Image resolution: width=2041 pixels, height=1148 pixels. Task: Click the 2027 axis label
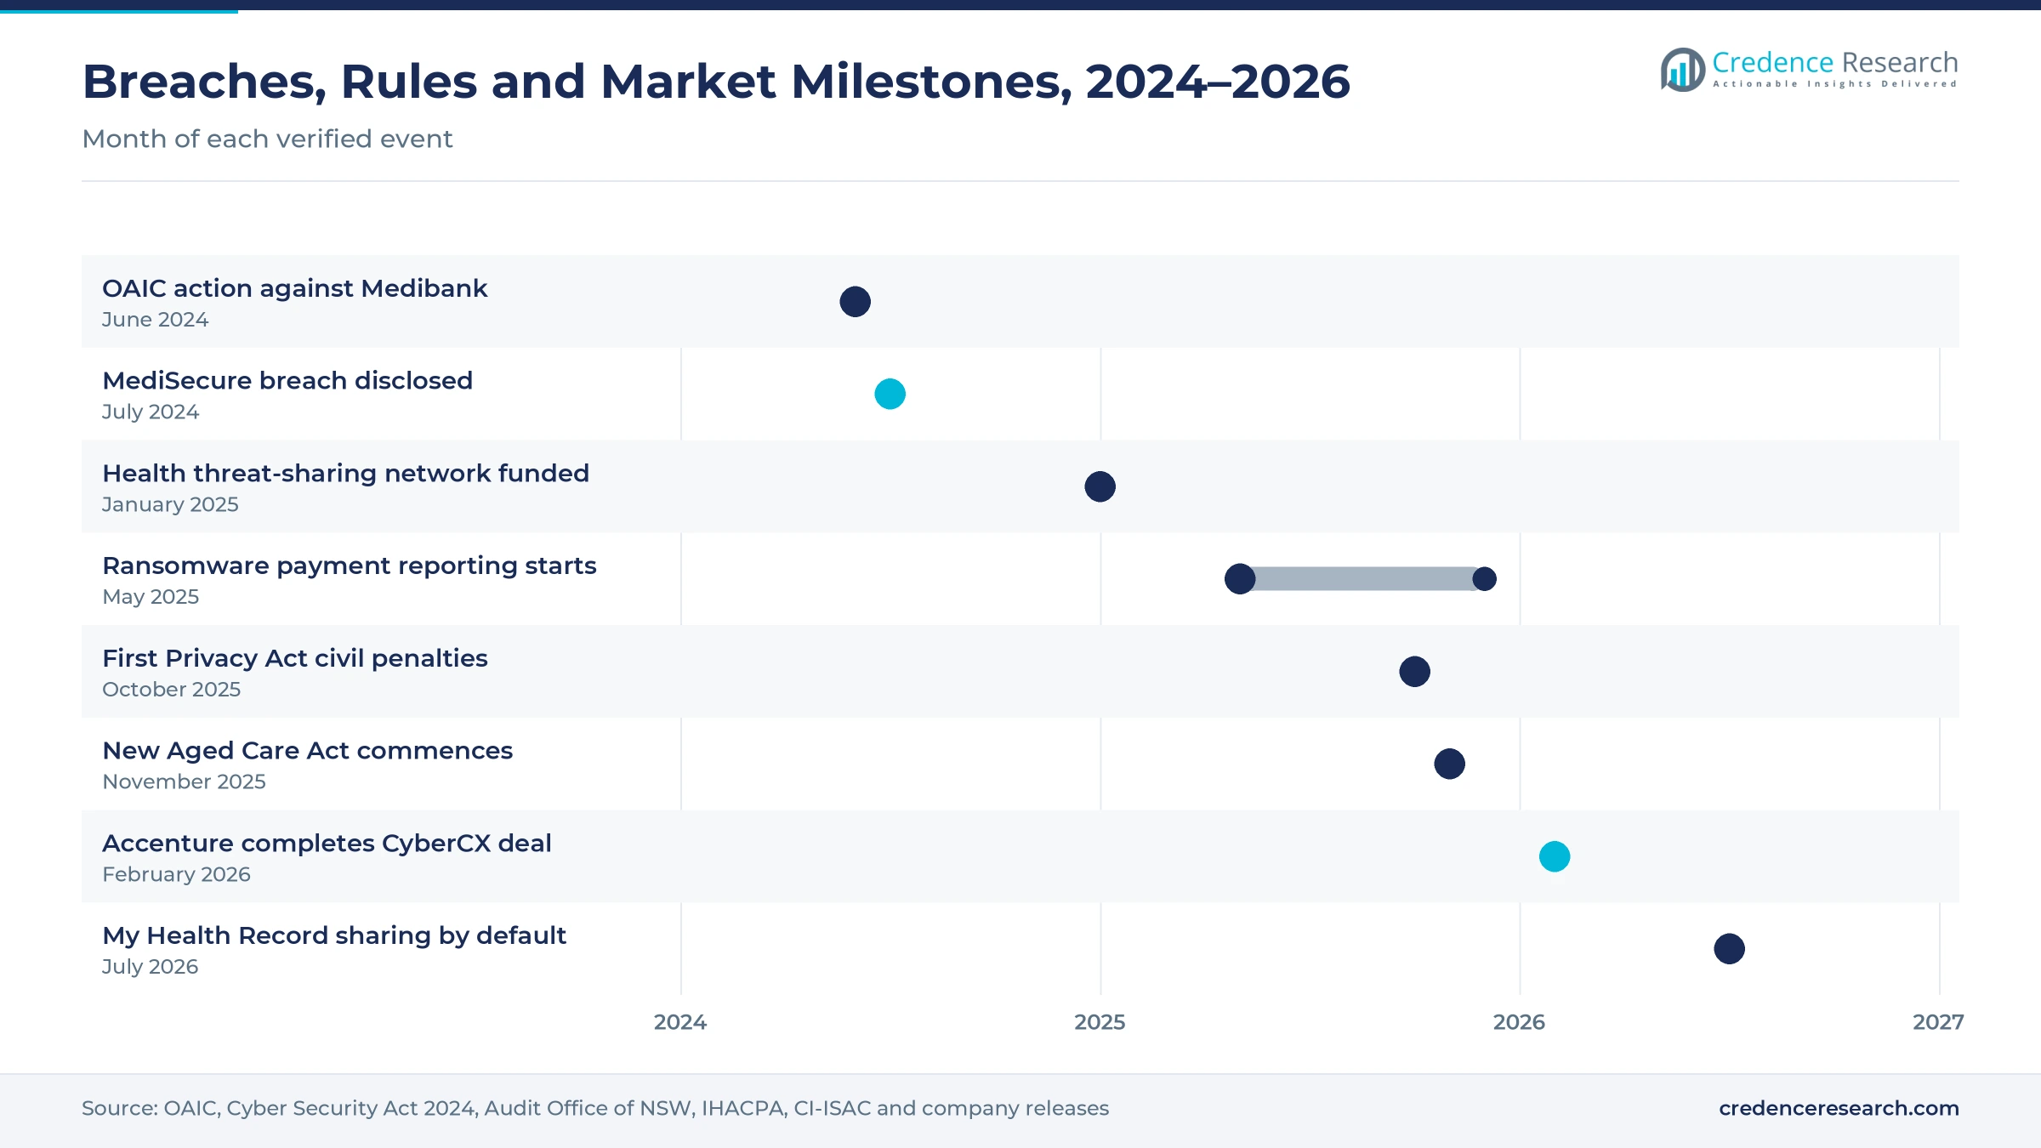click(1938, 1022)
